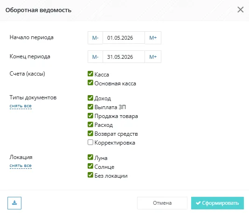Toggle the Выплата ЗП checkbox
Viewport: 249px width, 215px height.
pyautogui.click(x=90, y=107)
